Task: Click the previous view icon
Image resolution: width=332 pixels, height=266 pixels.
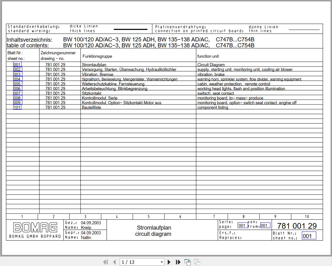Action: click(x=188, y=262)
